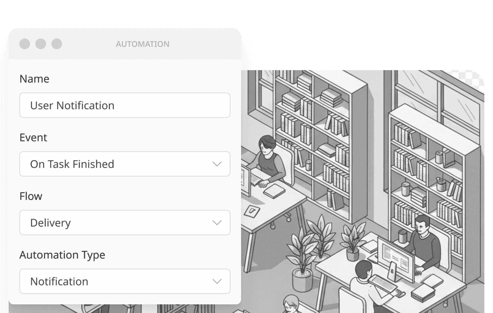Click the Event field label
The height and width of the screenshot is (313, 493).
click(x=33, y=138)
